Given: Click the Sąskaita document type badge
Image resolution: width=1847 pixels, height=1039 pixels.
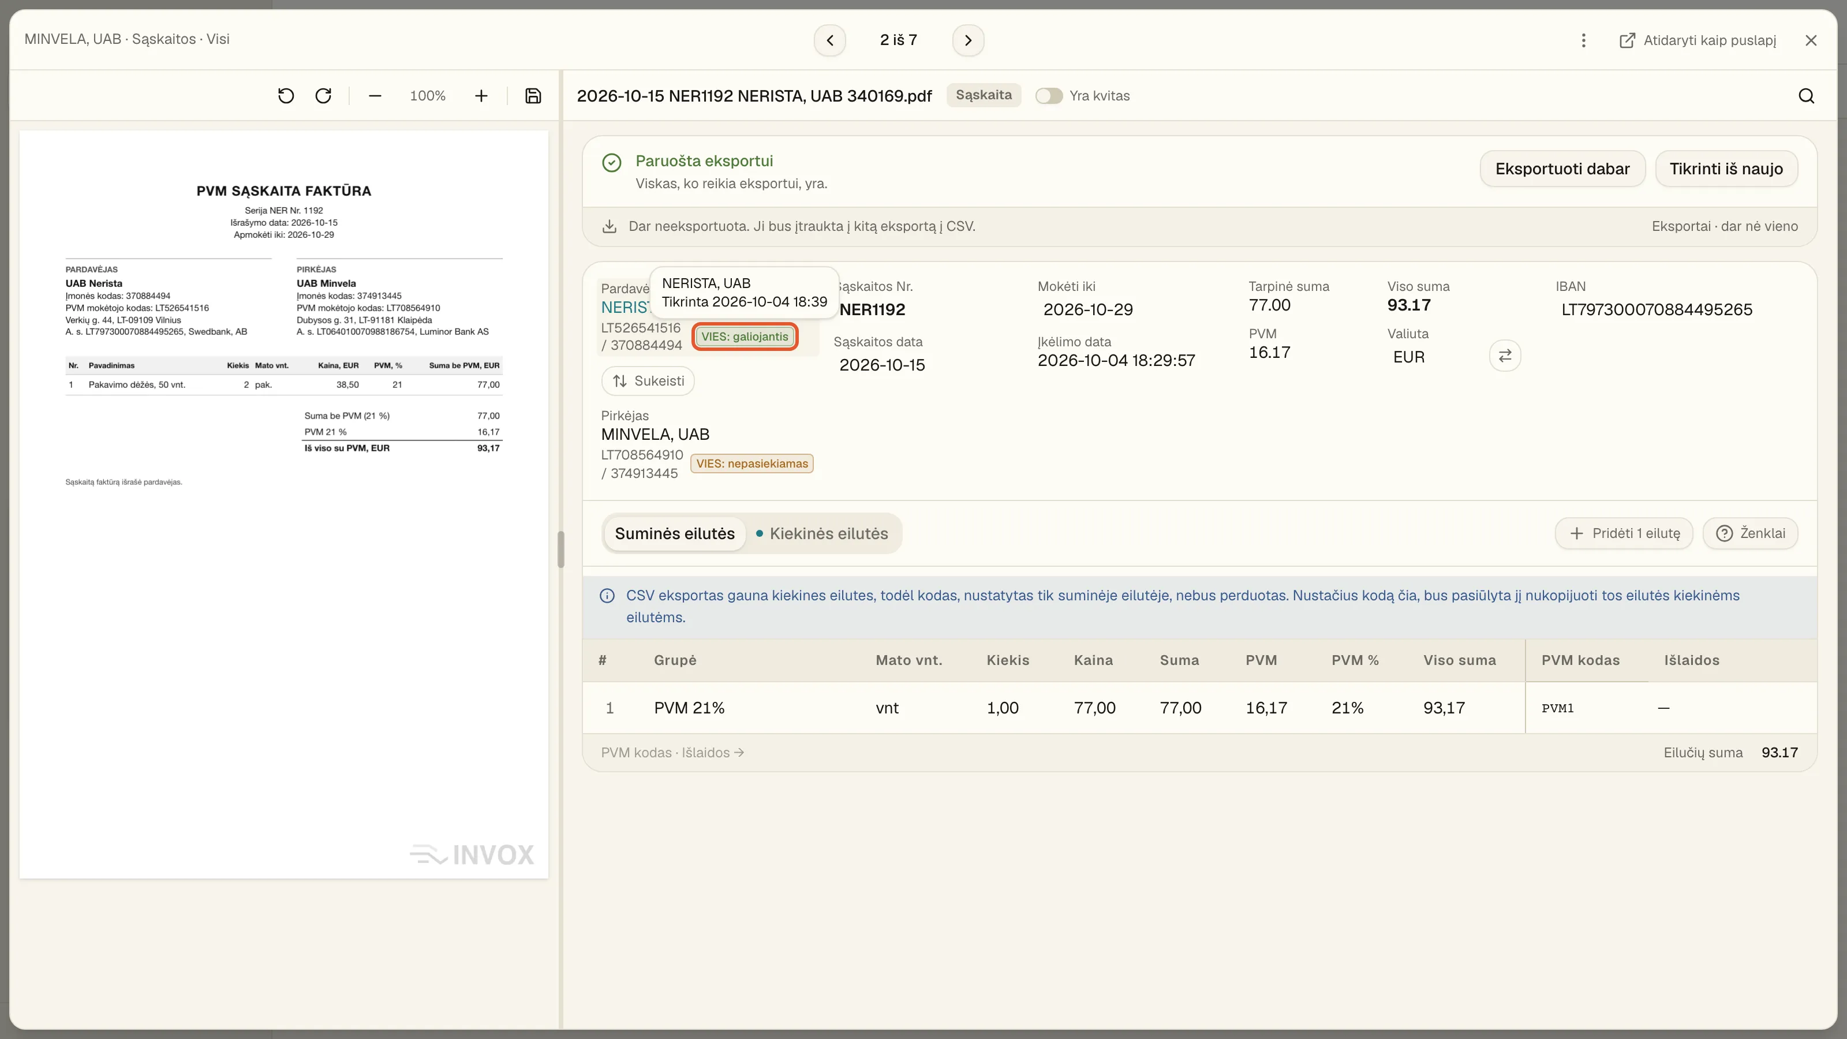Looking at the screenshot, I should [984, 95].
